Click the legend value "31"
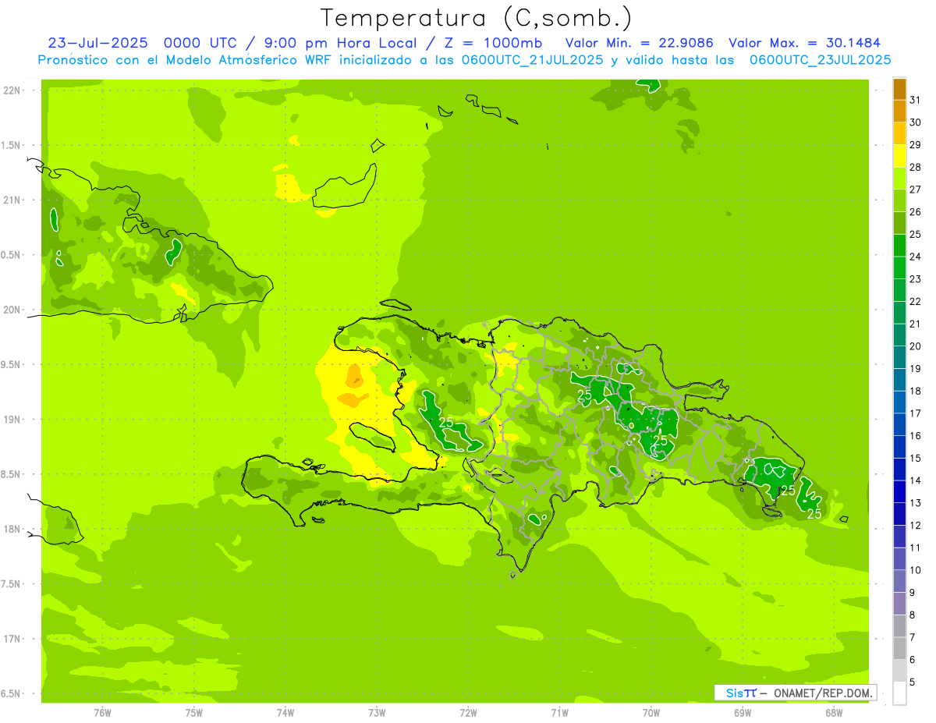 [916, 100]
